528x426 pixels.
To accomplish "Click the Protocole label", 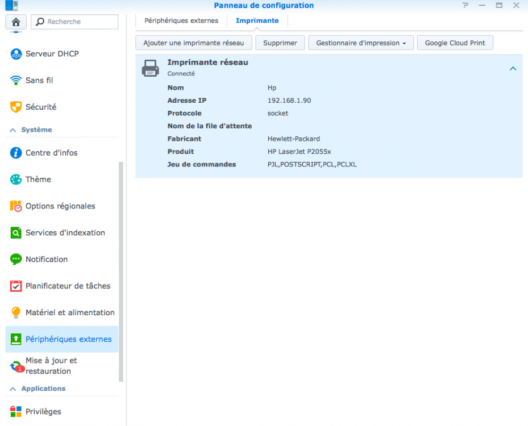I will point(185,113).
